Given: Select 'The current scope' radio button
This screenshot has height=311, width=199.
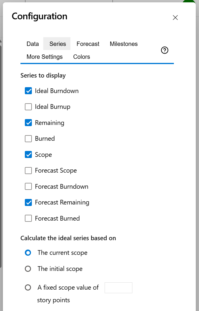Looking at the screenshot, I should (x=28, y=252).
